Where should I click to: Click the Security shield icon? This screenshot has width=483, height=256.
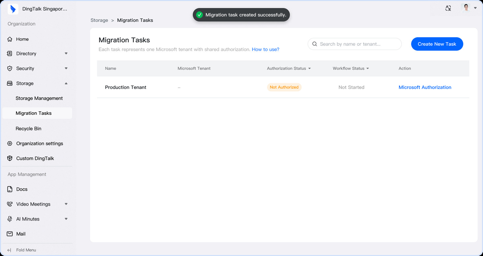pos(10,69)
